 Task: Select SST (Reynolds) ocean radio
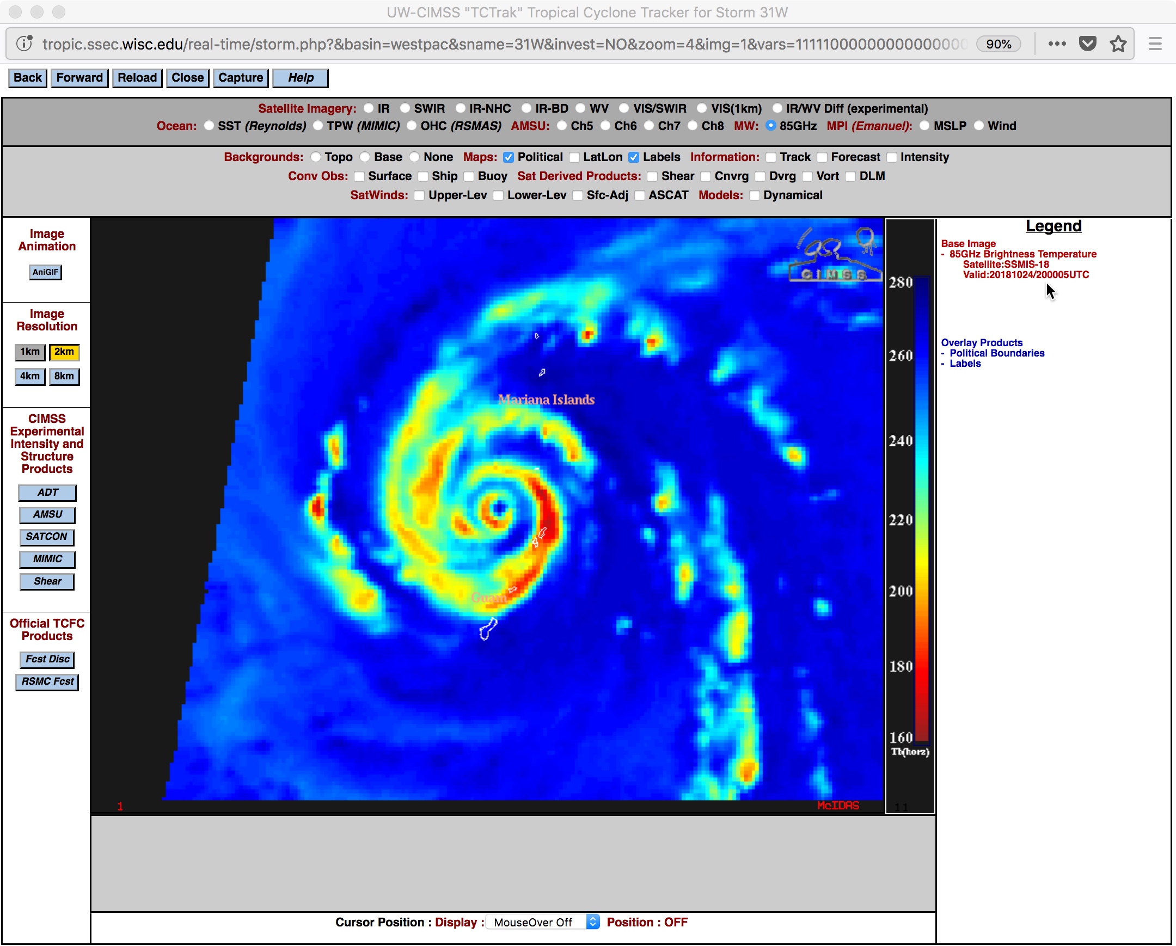pos(209,126)
